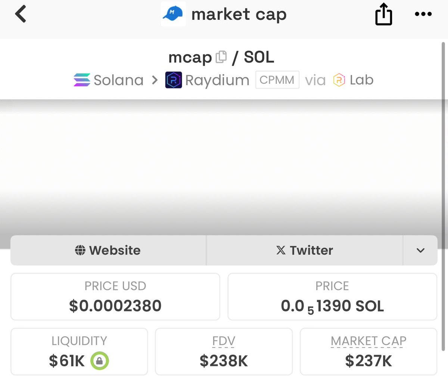Select the CPMM pool tag
The width and height of the screenshot is (448, 376).
click(x=277, y=80)
